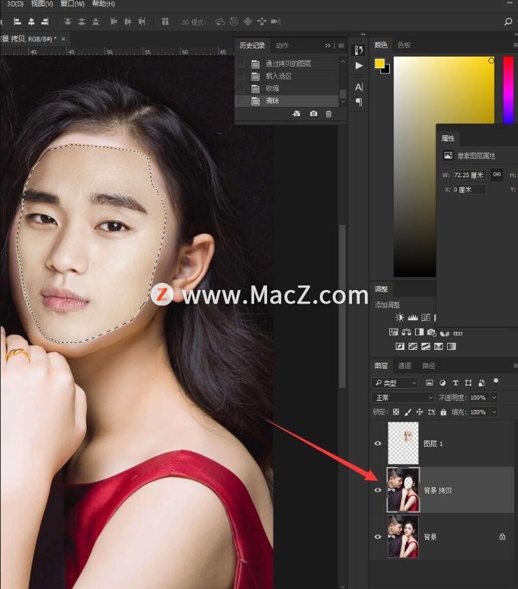Click Distribute bottom edges icon
The image size is (518, 589).
pyautogui.click(x=96, y=22)
